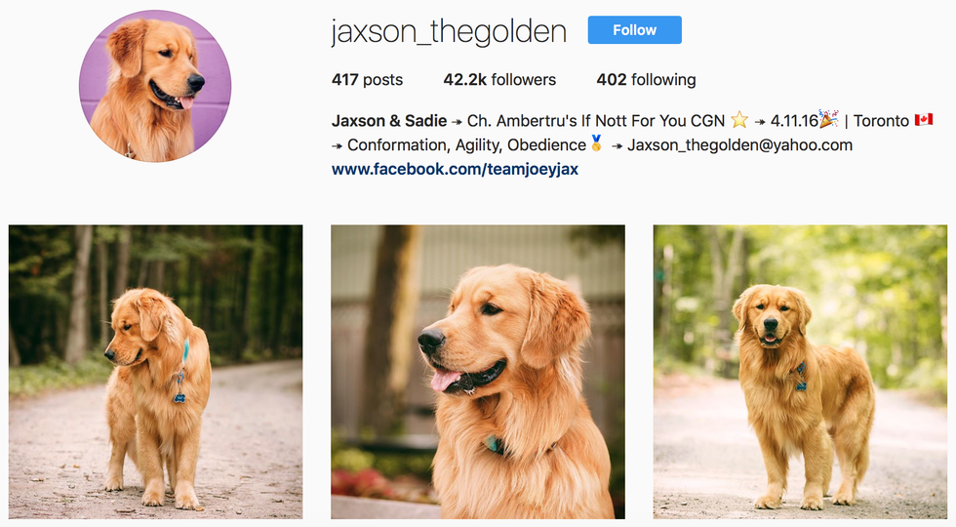Open photo of dog looking down on path
This screenshot has height=527, width=956.
click(155, 372)
